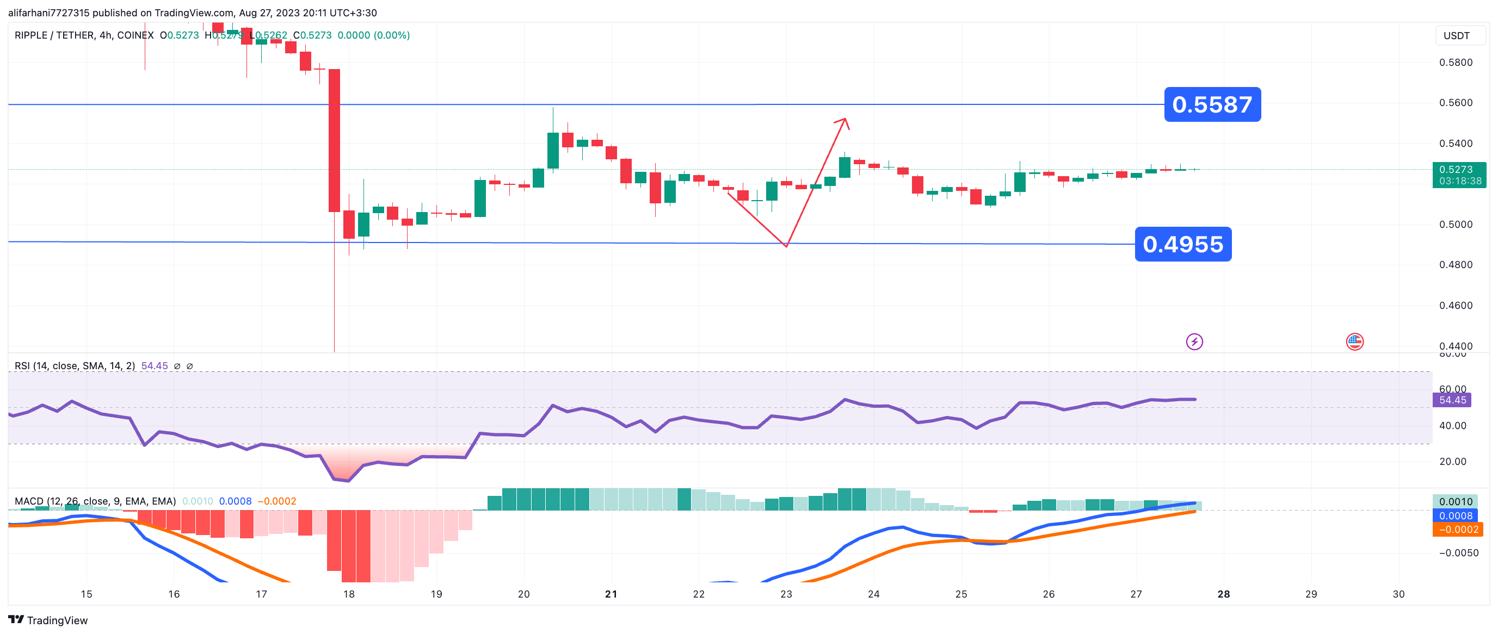The height and width of the screenshot is (634, 1498).
Task: Click the change value 0.0000 (0.00%)
Action: pyautogui.click(x=373, y=35)
